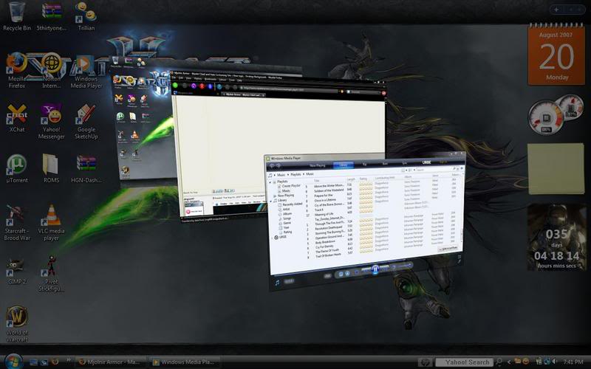Screen dimensions: 591x369
Task: Click the Back arrow in Media Player
Action: click(x=272, y=165)
